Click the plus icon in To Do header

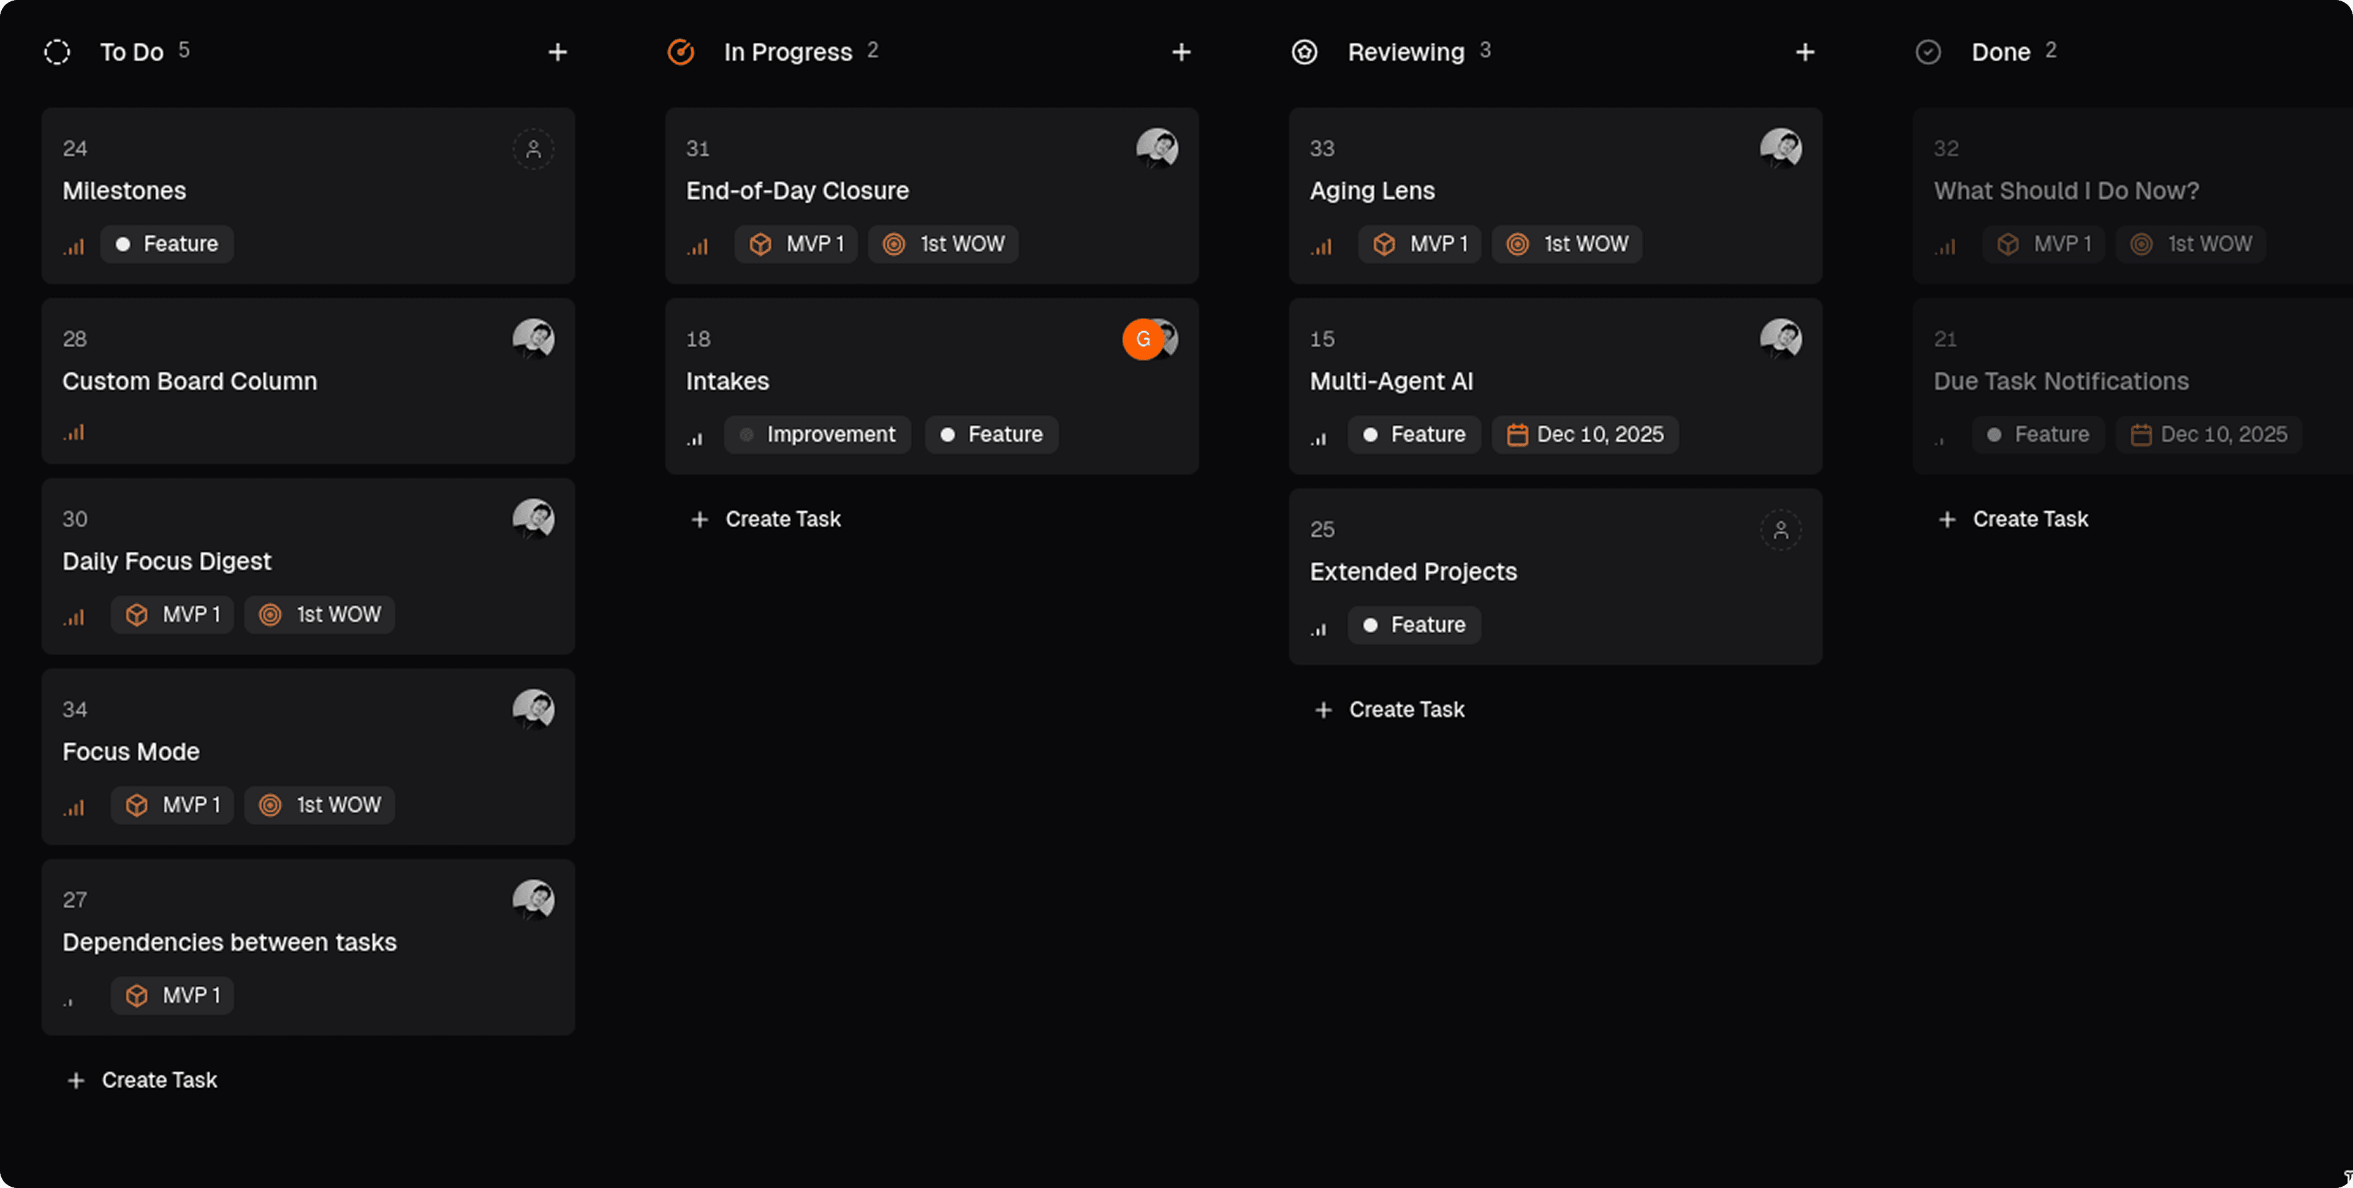(x=557, y=52)
